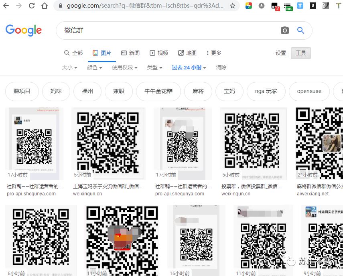Click the aiweixiang.net source link
343x276 pixels.
click(313, 193)
